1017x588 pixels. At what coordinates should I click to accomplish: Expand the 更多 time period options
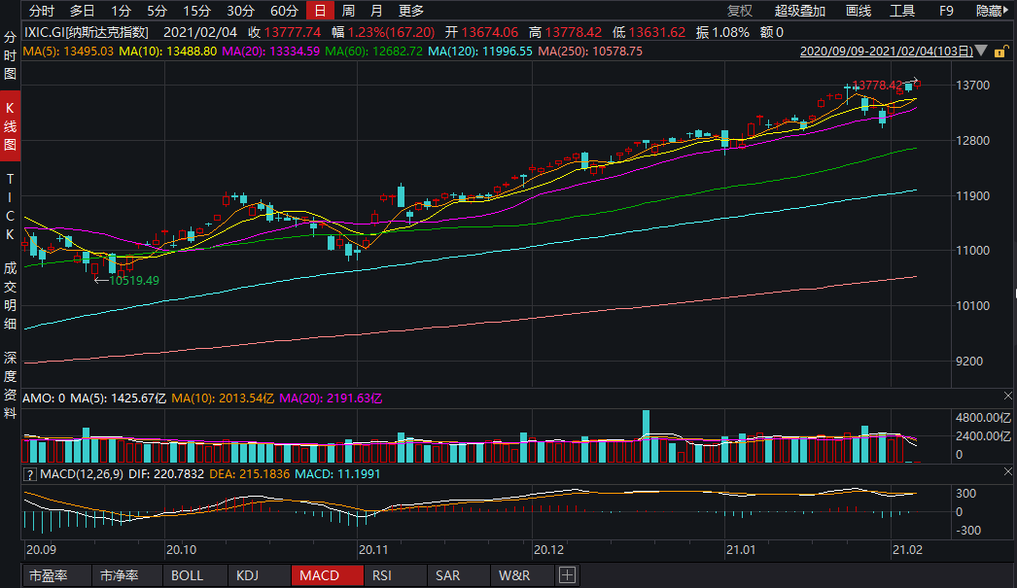click(411, 11)
